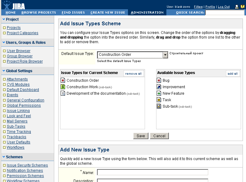Click the remove all button
The height and width of the screenshot is (182, 246).
pos(133,74)
